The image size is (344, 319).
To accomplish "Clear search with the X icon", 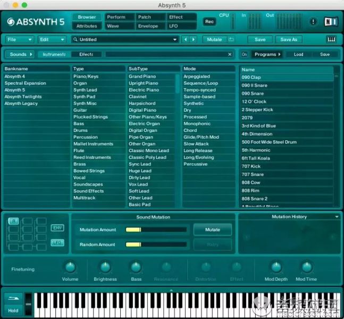I will [230, 54].
